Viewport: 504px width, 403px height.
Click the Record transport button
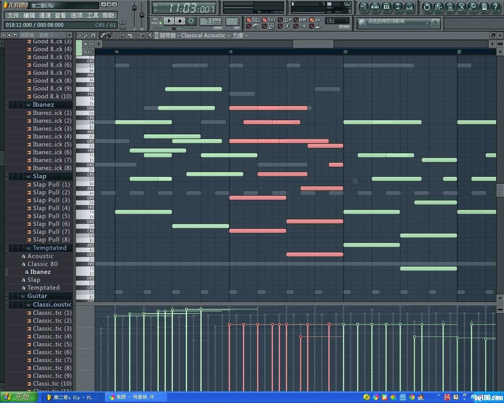(x=191, y=21)
